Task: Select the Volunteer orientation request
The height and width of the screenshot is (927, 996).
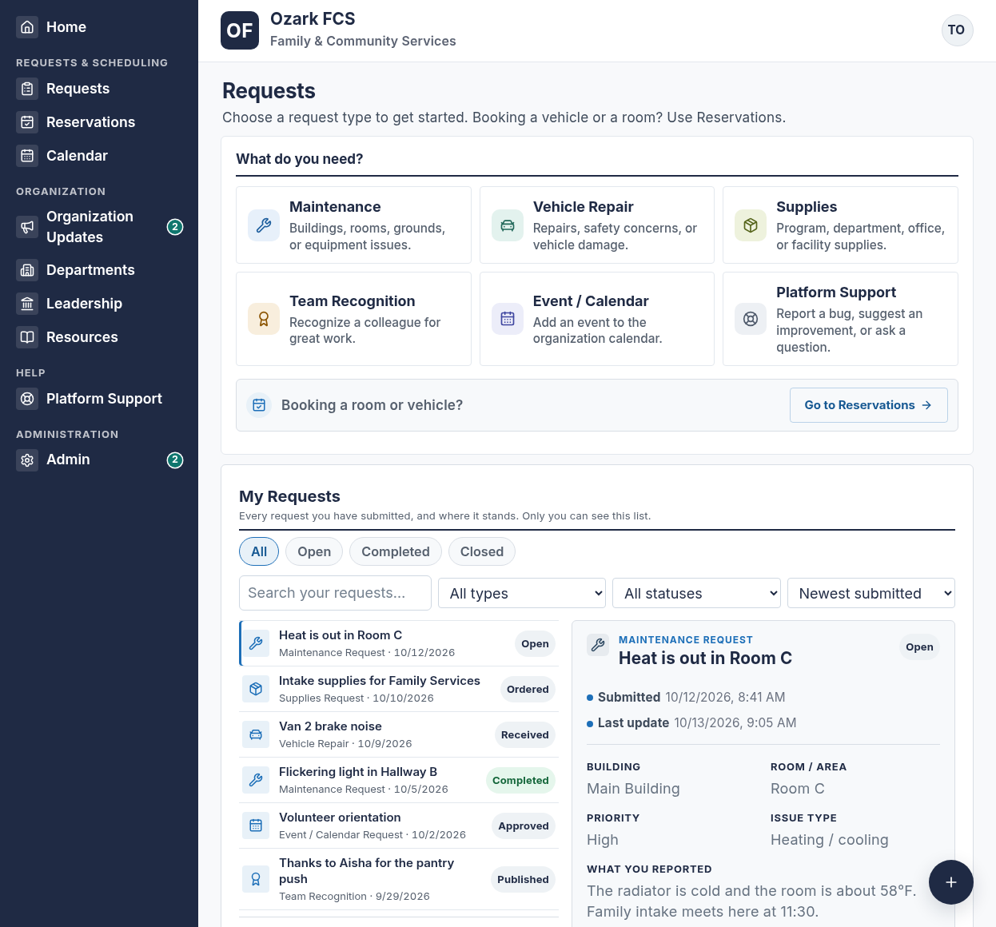Action: click(399, 826)
